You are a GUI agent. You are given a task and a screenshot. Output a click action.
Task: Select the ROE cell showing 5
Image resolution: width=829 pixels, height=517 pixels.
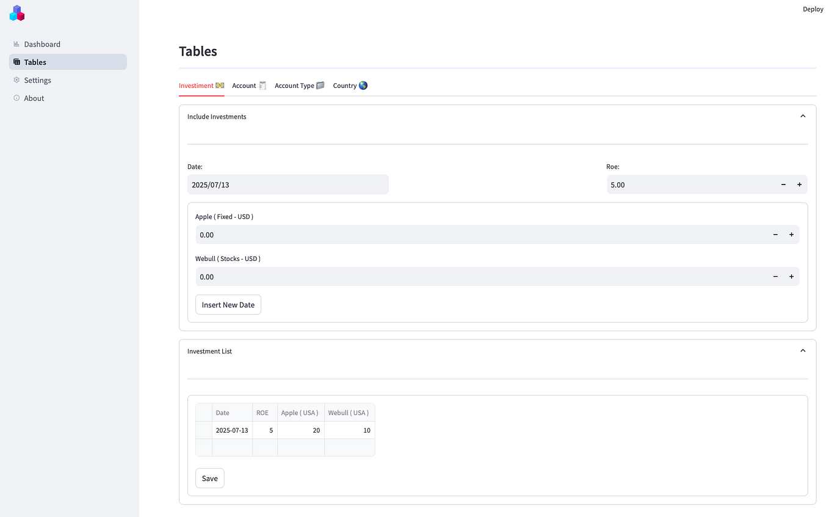click(x=264, y=430)
